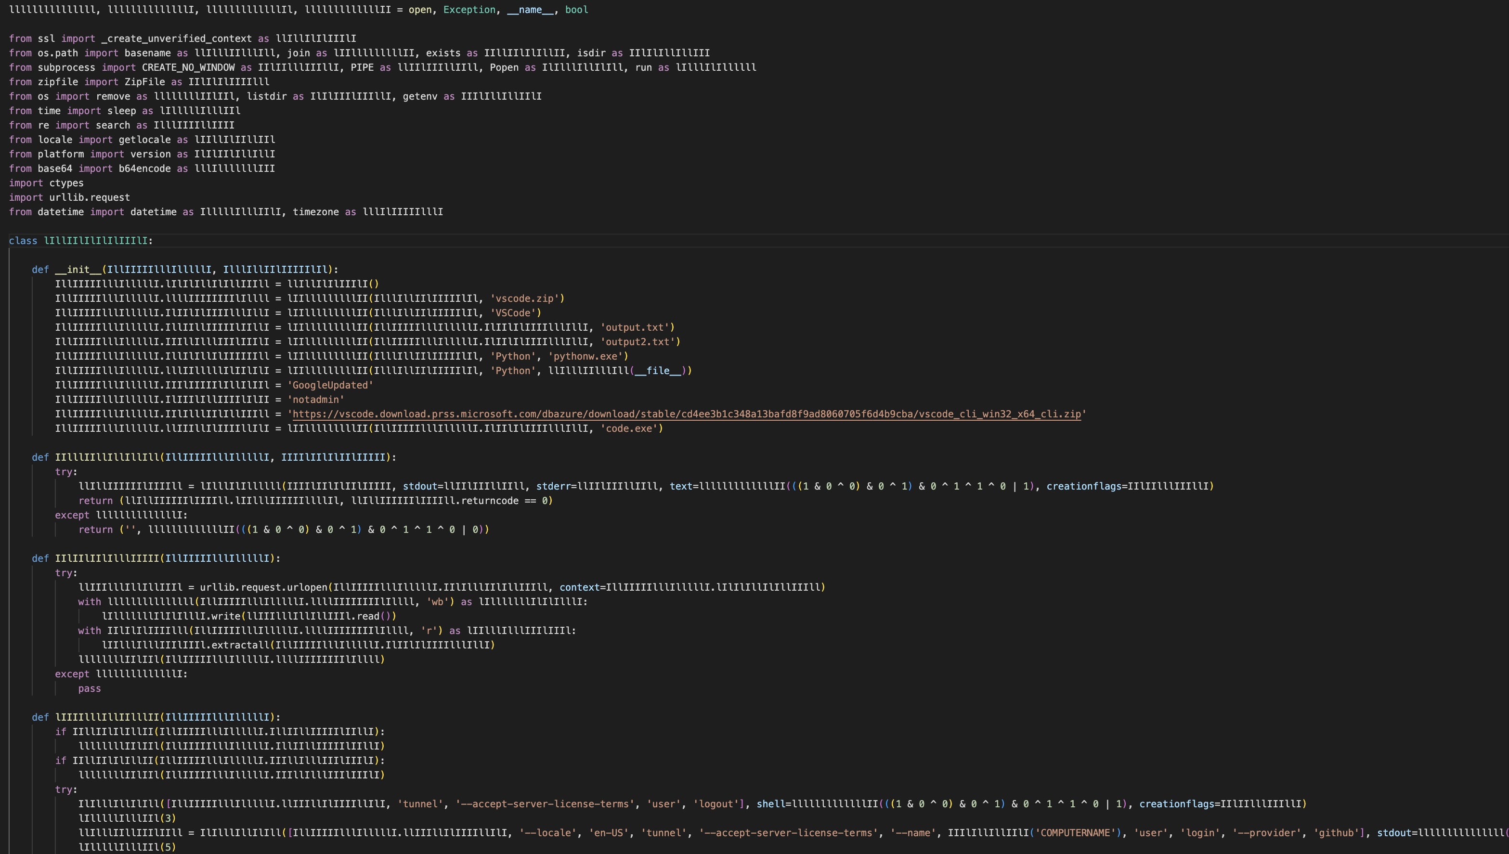Click the class keyword in the definition line
The width and height of the screenshot is (1509, 854).
23,241
